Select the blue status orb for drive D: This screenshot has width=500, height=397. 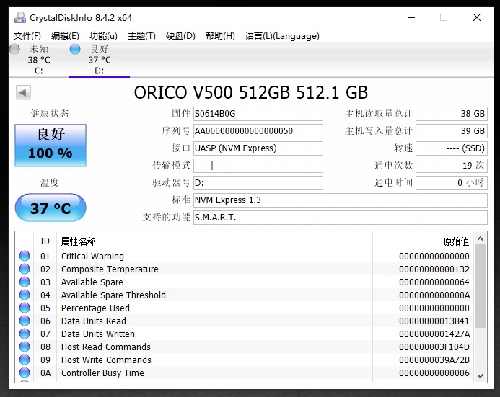(75, 49)
